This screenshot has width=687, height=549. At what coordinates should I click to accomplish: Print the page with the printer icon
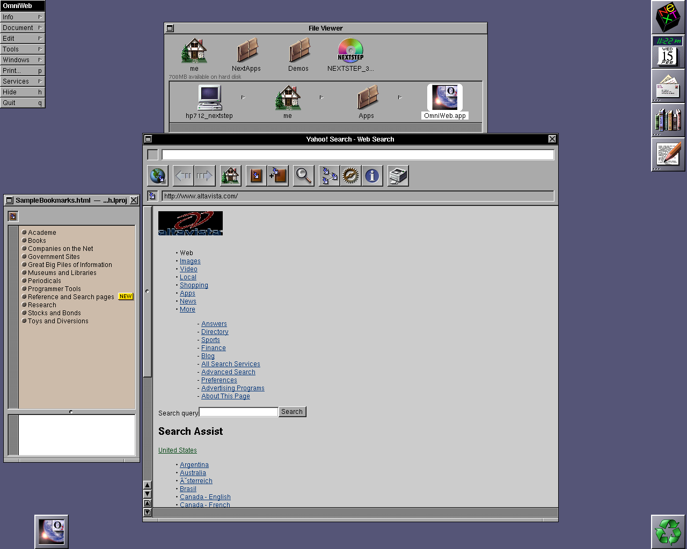398,176
